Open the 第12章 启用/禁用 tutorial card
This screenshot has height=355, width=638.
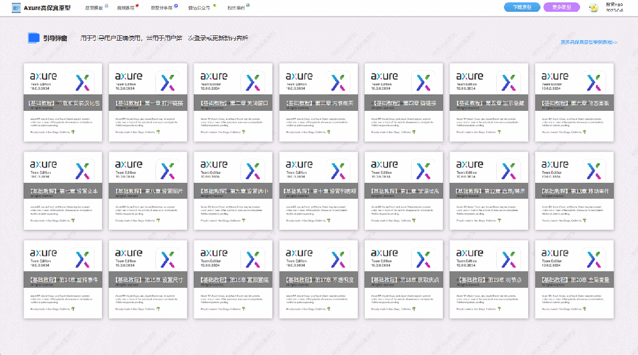tap(489, 190)
